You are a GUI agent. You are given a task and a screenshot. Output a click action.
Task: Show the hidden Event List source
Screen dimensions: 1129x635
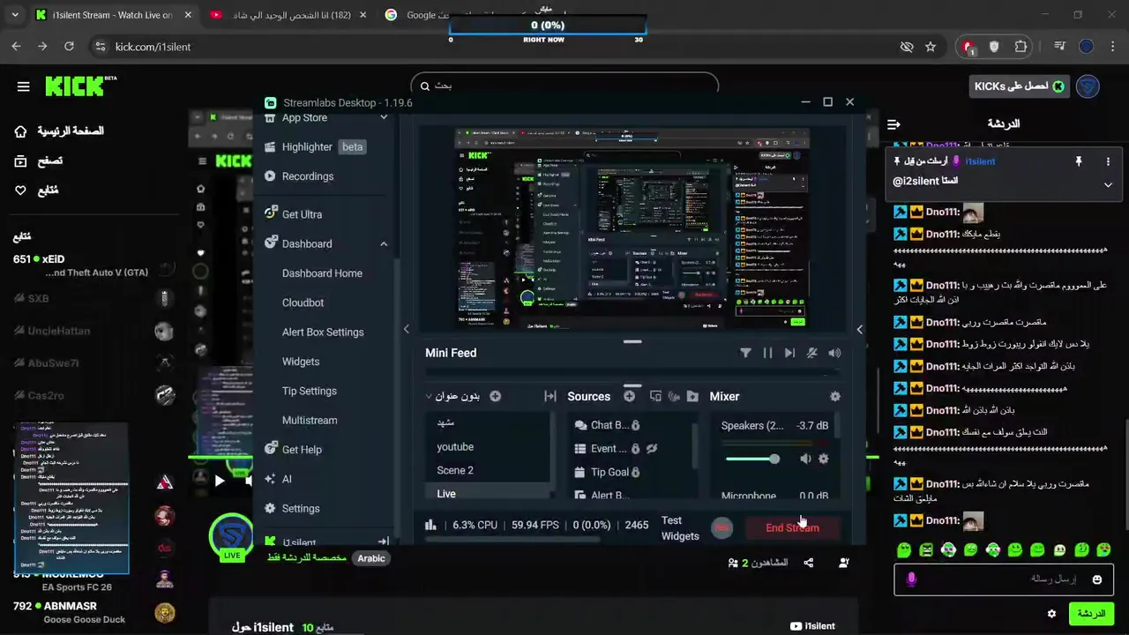click(x=652, y=449)
